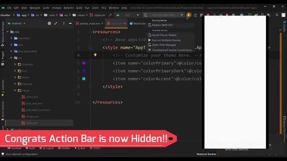287x161 pixels.
Task: Open the Navigate menu
Action: pos(35,8)
